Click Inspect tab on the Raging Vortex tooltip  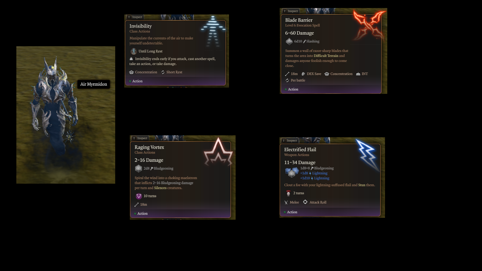pyautogui.click(x=140, y=138)
